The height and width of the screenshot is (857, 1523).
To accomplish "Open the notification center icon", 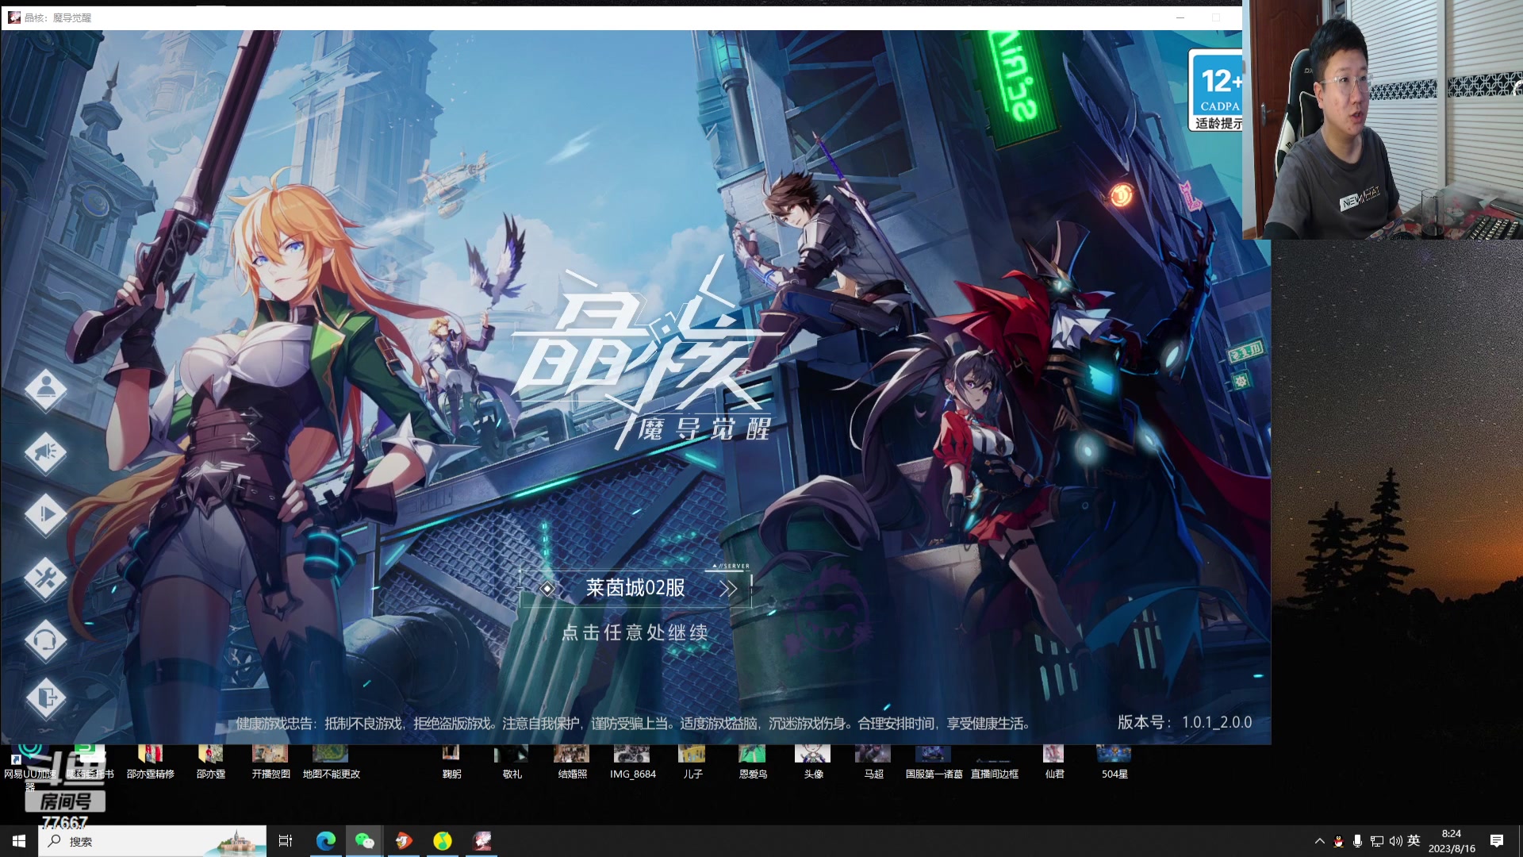I will tap(1497, 841).
